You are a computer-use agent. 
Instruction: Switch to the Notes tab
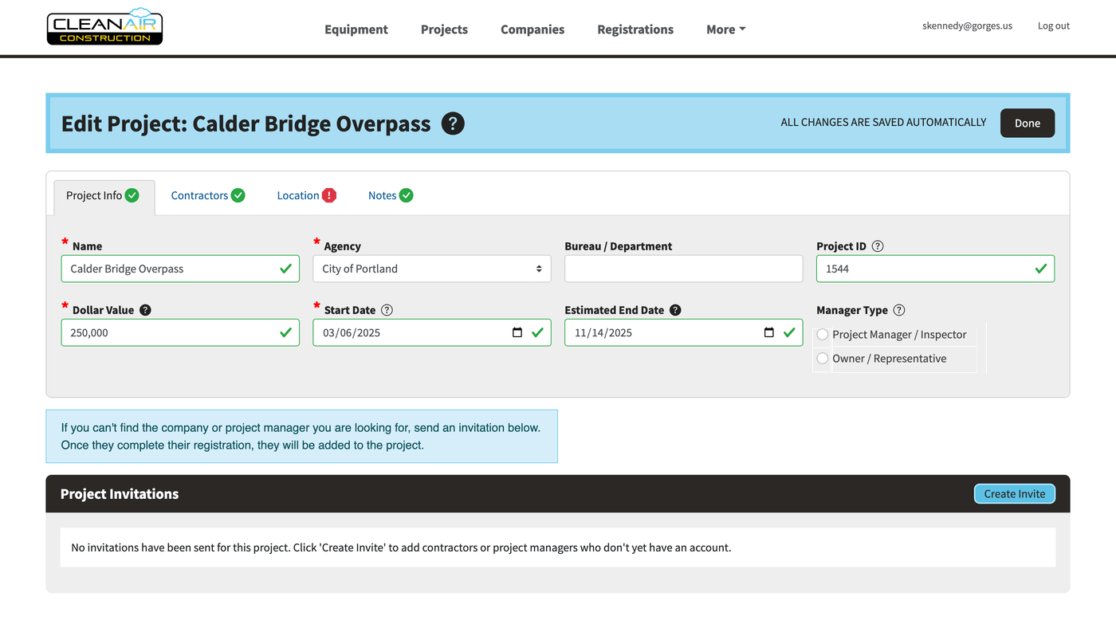391,195
